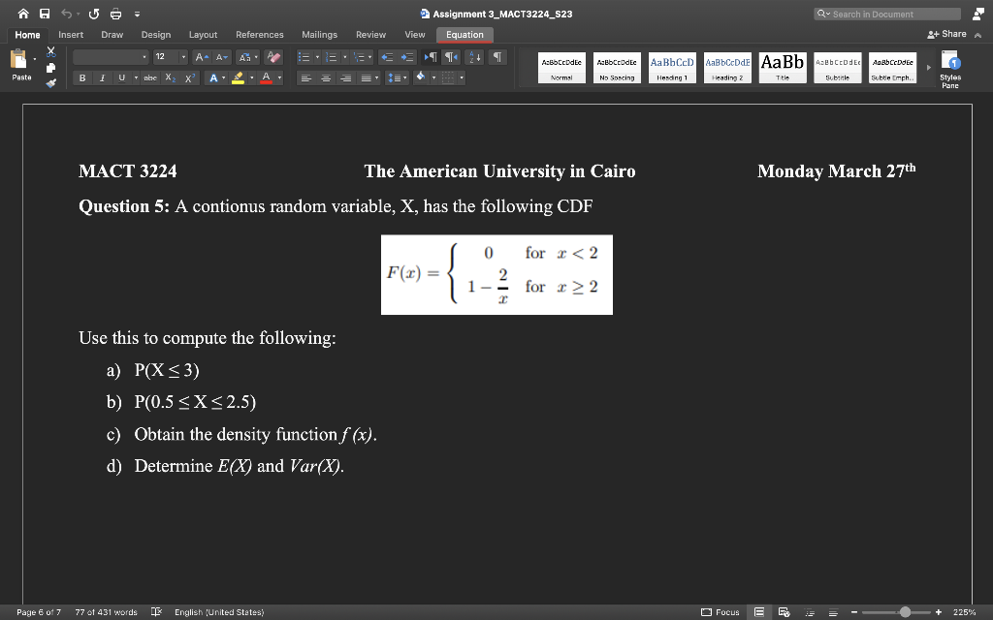Increase font size with larger A

202,57
